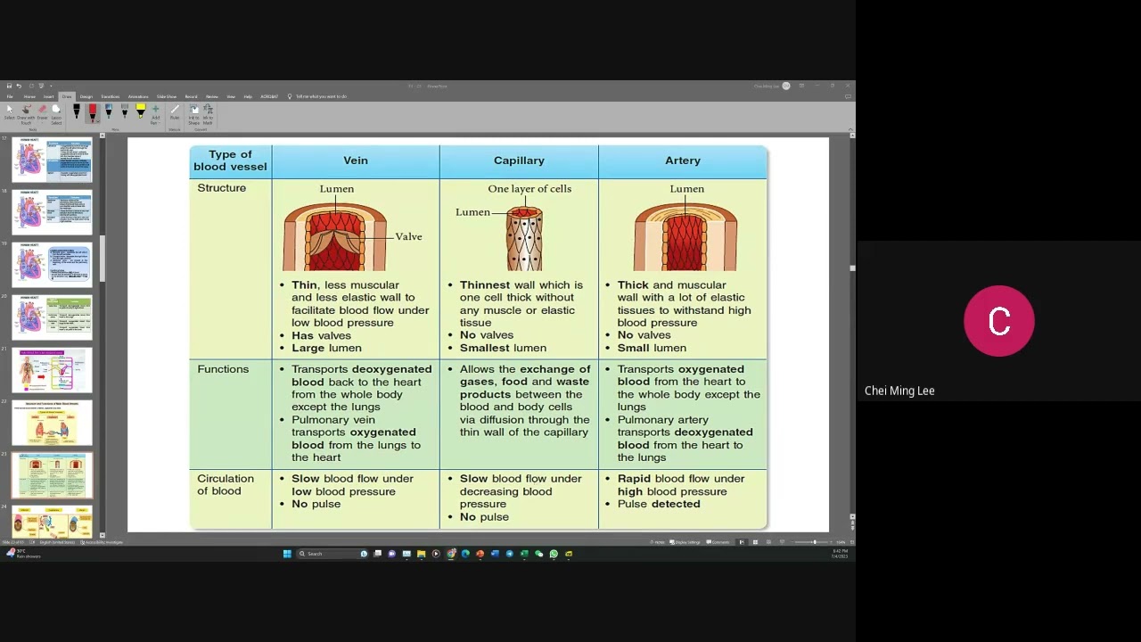Click the thumbnail panel scrollbar
This screenshot has width=1141, height=642.
pyautogui.click(x=102, y=259)
